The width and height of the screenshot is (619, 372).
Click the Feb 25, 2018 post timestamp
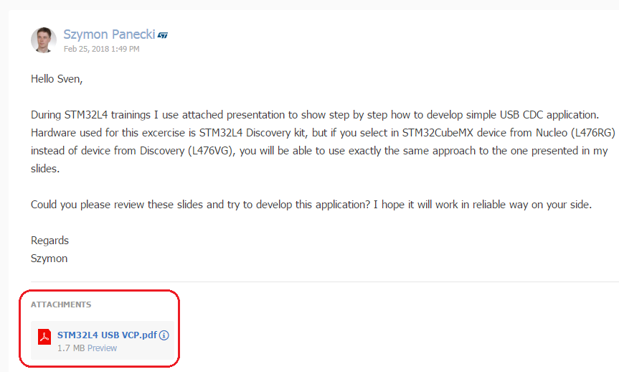pos(101,49)
